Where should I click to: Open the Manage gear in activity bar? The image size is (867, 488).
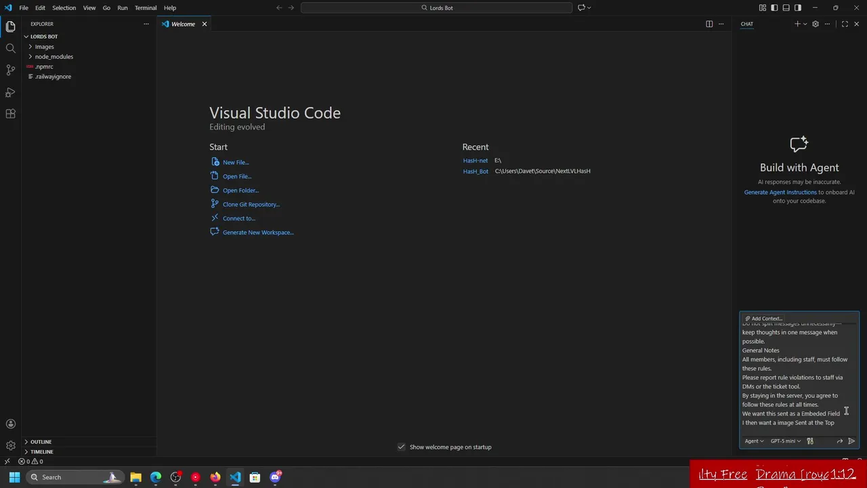10,445
